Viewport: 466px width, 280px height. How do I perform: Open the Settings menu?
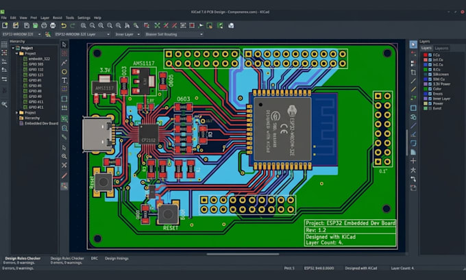[x=84, y=18]
